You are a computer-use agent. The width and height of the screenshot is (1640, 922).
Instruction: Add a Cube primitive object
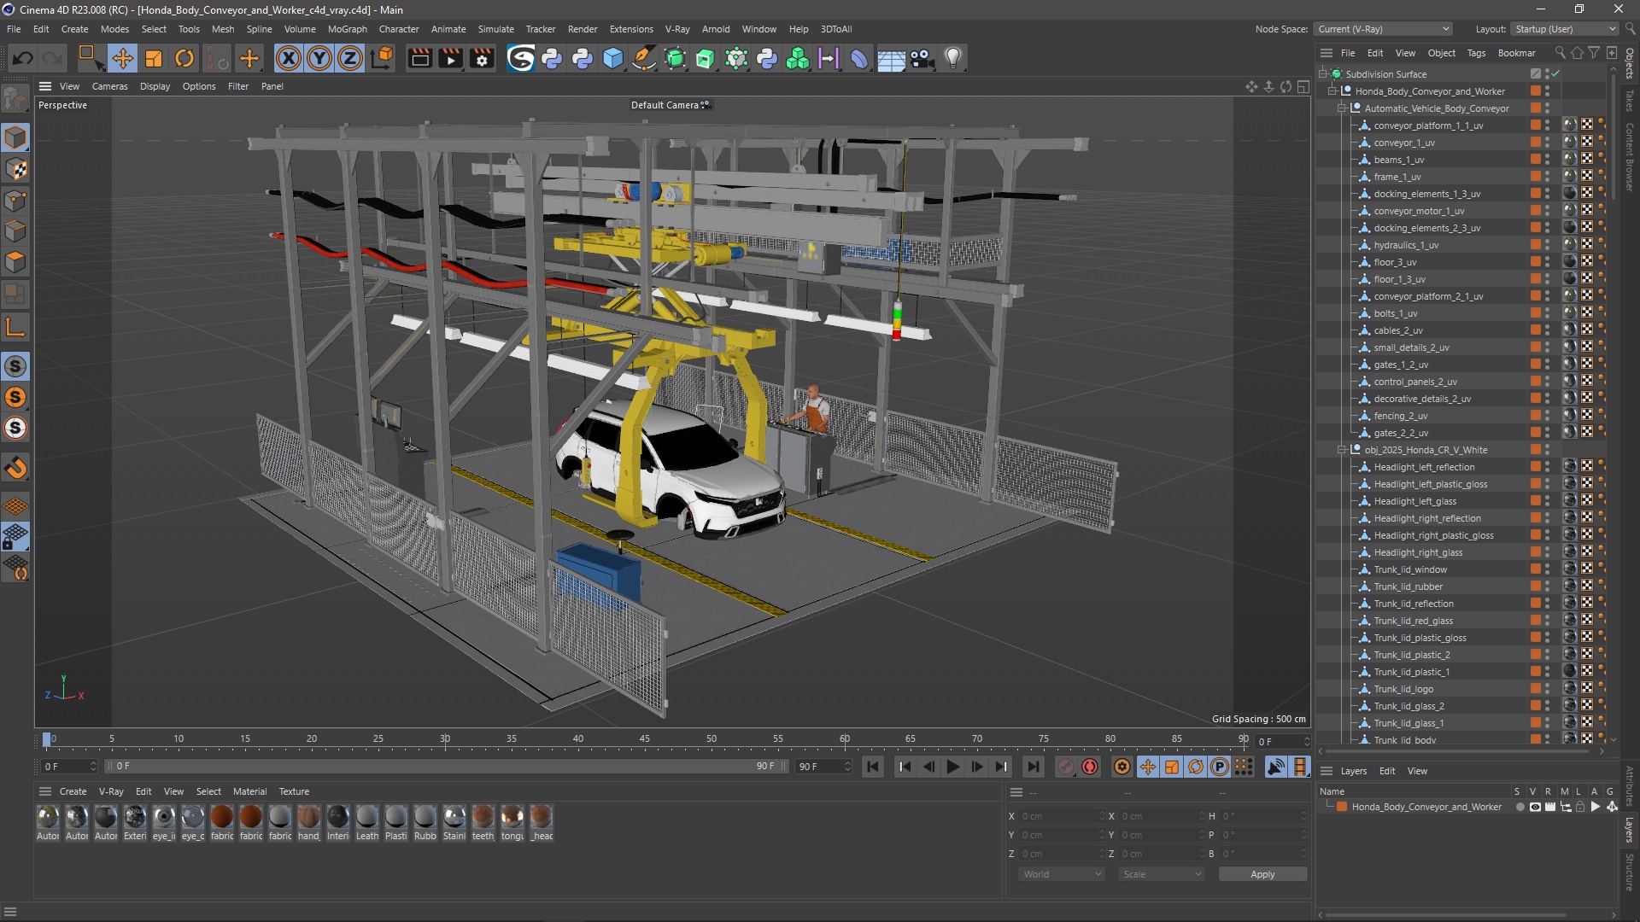613,58
